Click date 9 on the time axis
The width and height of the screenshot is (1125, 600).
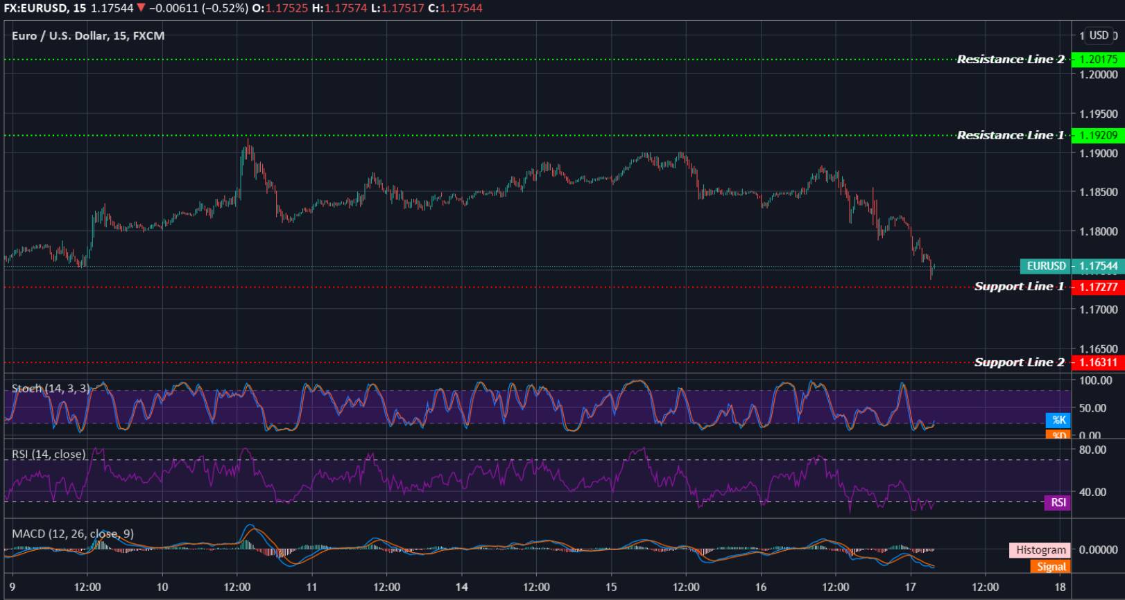click(12, 588)
